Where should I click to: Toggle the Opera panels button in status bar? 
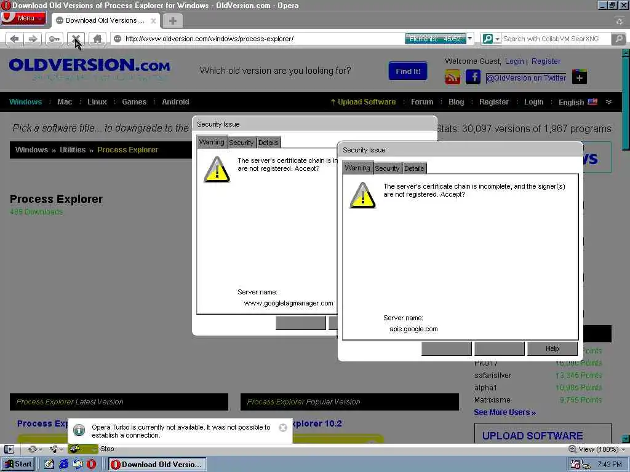(x=9, y=449)
